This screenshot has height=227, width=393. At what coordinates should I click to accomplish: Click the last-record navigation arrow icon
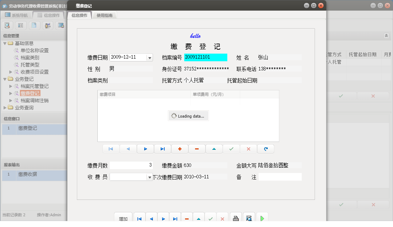(162, 149)
